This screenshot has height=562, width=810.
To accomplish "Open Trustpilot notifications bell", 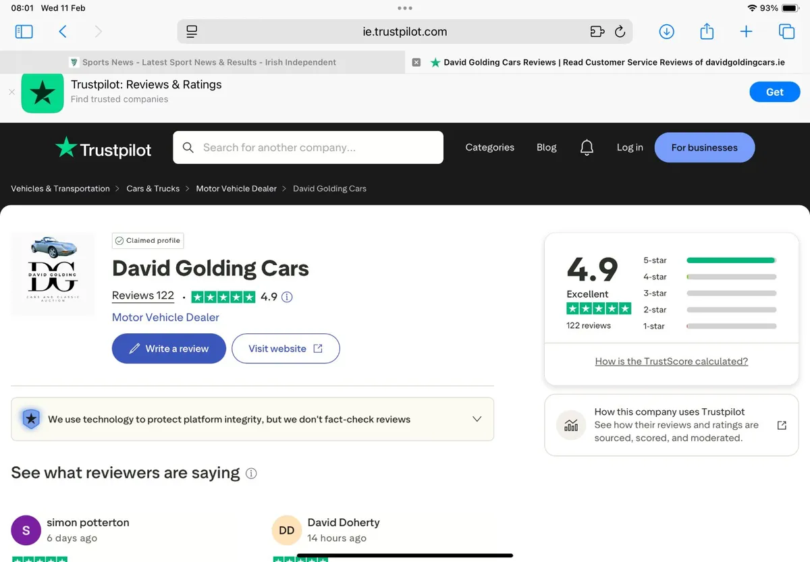I will pyautogui.click(x=587, y=147).
